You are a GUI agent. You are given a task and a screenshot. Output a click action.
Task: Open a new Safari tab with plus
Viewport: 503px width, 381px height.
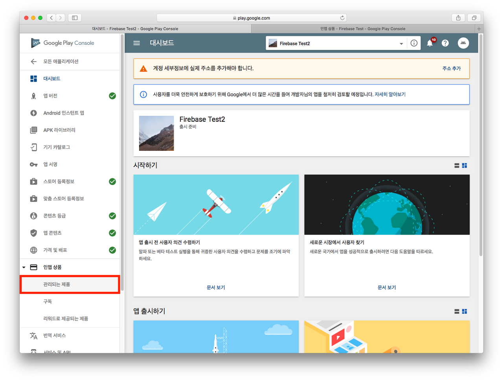tap(479, 29)
